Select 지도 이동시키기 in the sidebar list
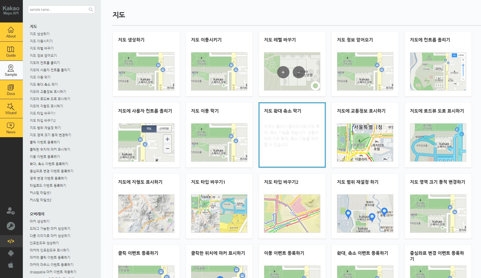Image resolution: width=481 pixels, height=278 pixels. tap(41, 41)
